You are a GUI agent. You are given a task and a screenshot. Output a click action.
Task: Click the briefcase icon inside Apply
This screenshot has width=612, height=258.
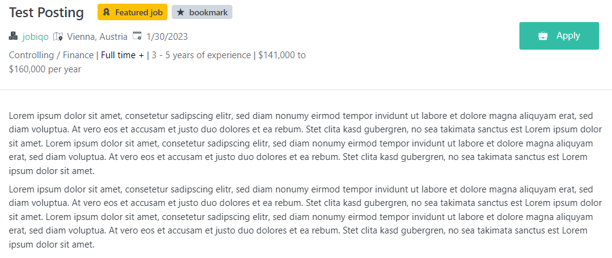click(543, 36)
